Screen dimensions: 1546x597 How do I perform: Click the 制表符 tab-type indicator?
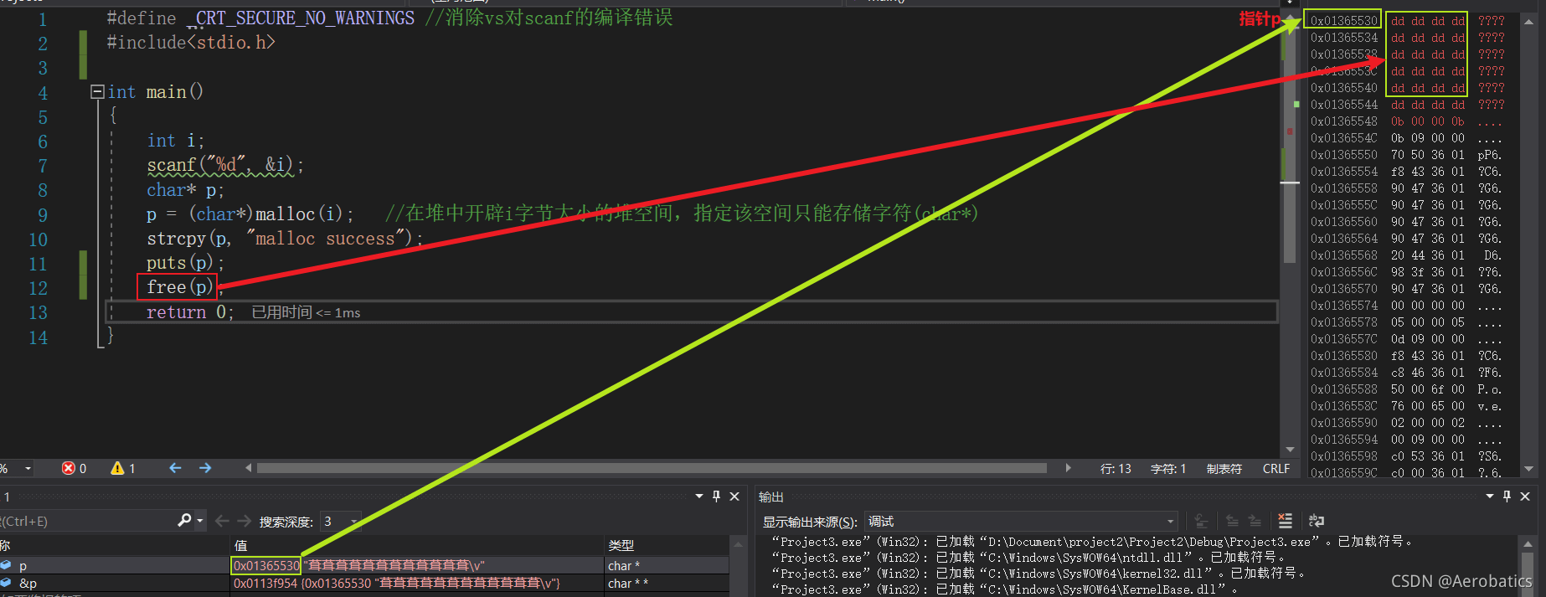1224,469
